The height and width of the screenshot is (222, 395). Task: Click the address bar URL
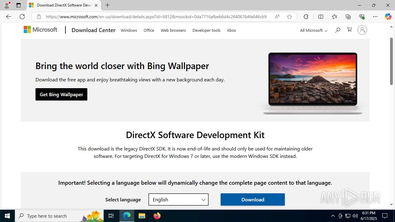(x=156, y=17)
